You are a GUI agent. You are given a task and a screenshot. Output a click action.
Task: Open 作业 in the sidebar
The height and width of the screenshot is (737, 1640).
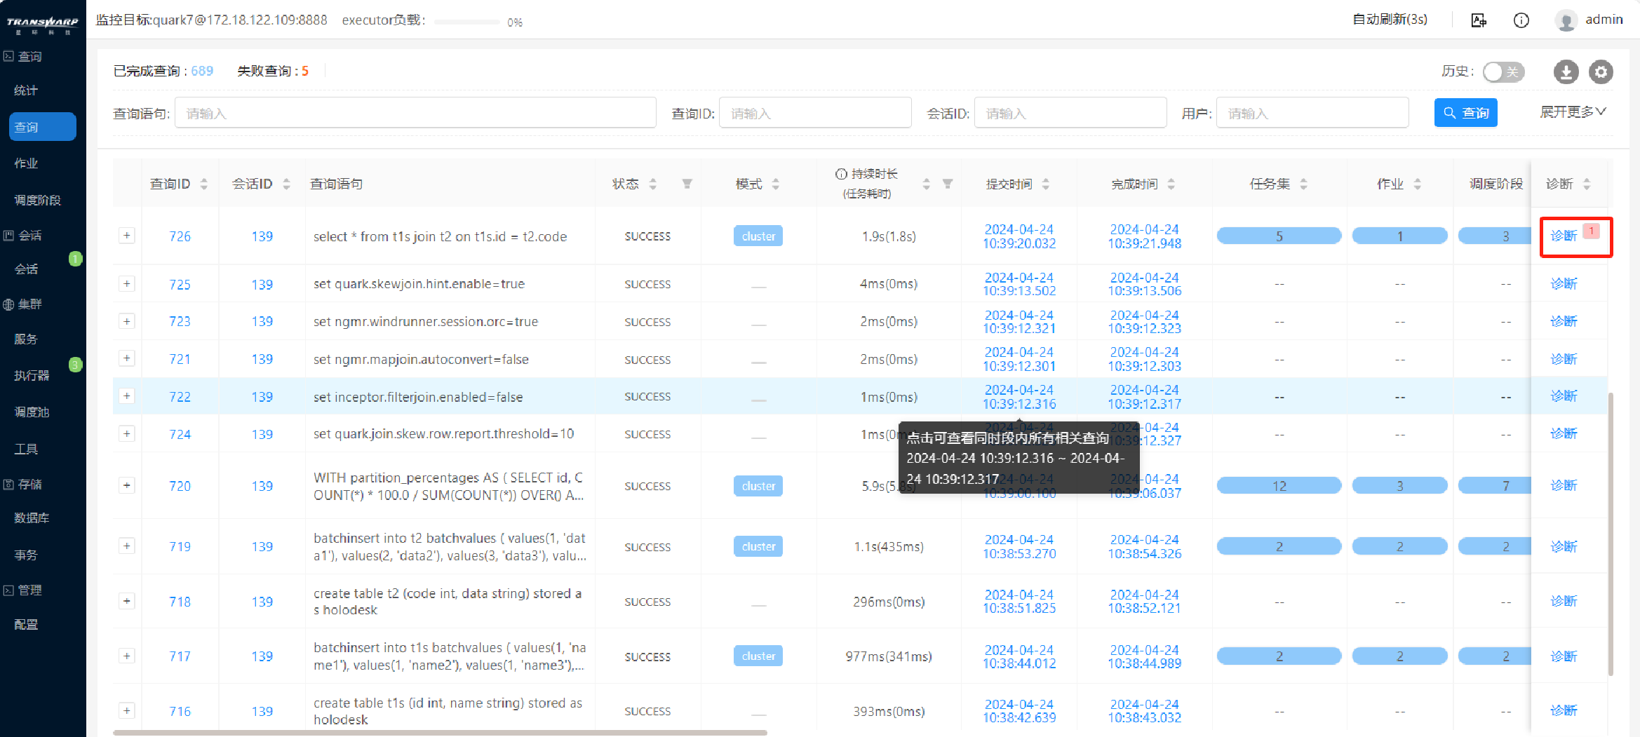(x=26, y=163)
